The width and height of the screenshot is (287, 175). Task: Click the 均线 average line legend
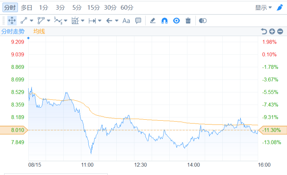click(39, 31)
